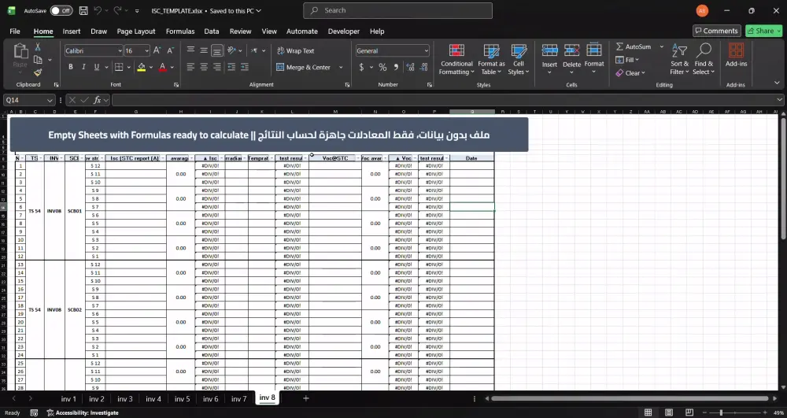Click the Save icon in title bar
Image resolution: width=787 pixels, height=418 pixels.
pyautogui.click(x=84, y=10)
